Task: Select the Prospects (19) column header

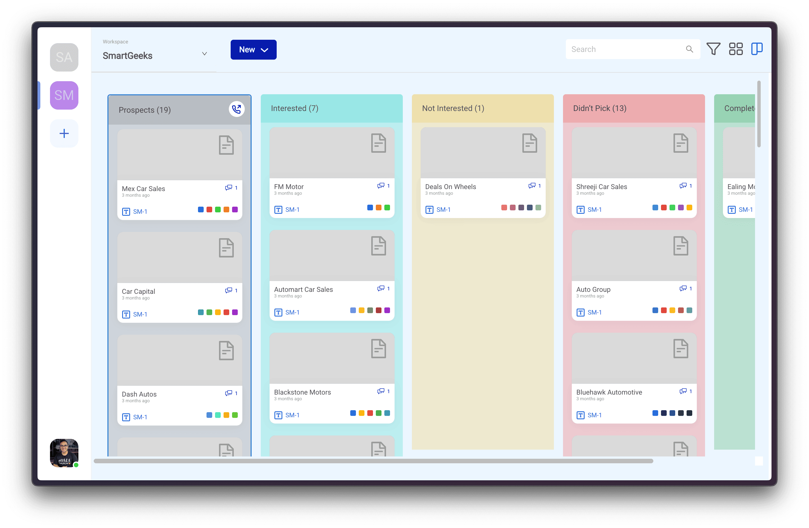Action: [x=145, y=109]
